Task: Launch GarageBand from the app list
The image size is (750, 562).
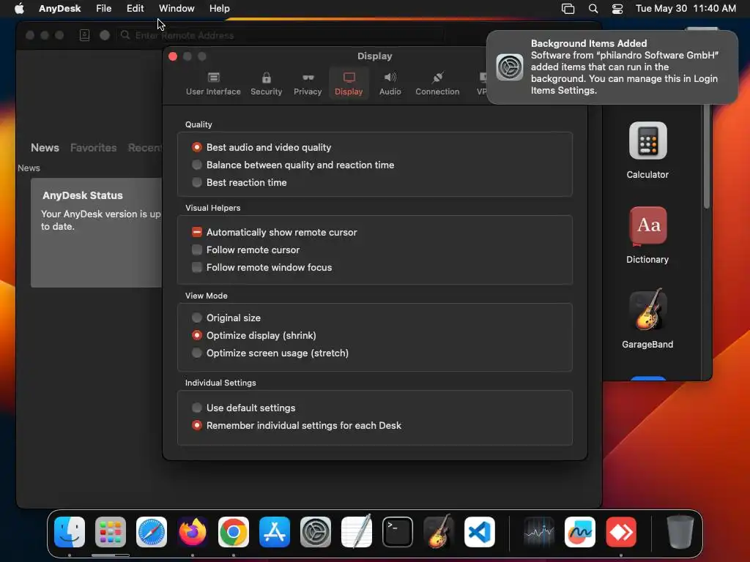Action: [x=647, y=310]
